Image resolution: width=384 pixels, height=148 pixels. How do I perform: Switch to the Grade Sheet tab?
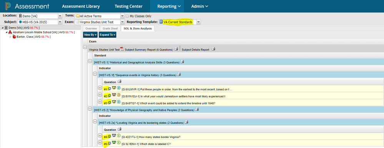tap(110, 29)
